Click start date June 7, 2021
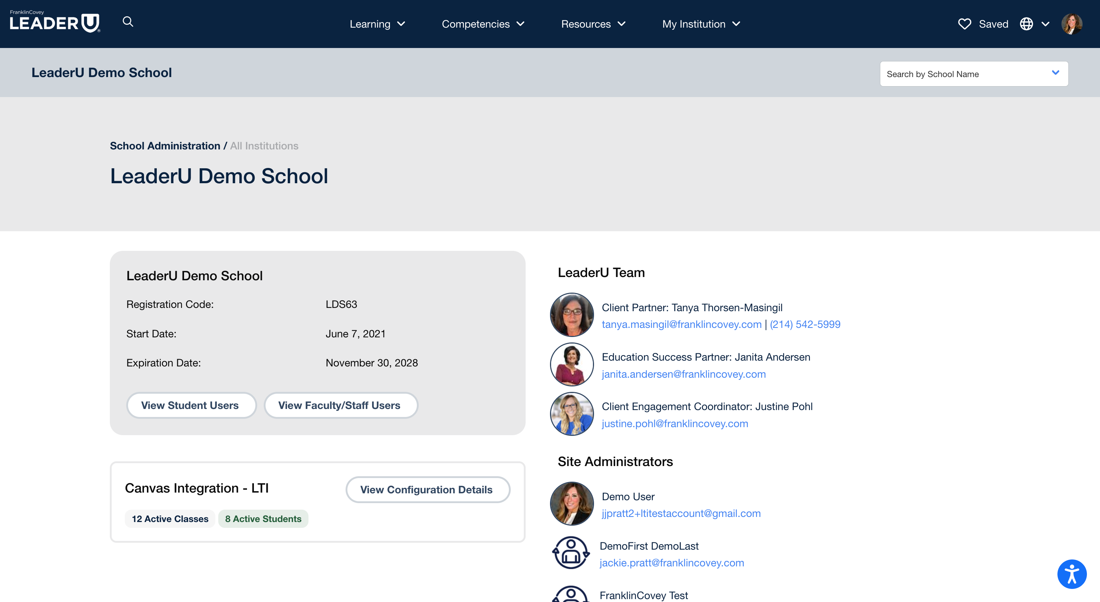 (x=355, y=334)
